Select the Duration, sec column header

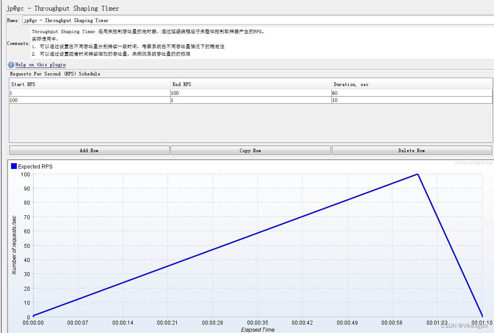pyautogui.click(x=412, y=84)
